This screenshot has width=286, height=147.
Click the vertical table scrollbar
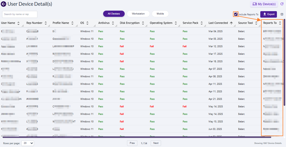(x=284, y=62)
